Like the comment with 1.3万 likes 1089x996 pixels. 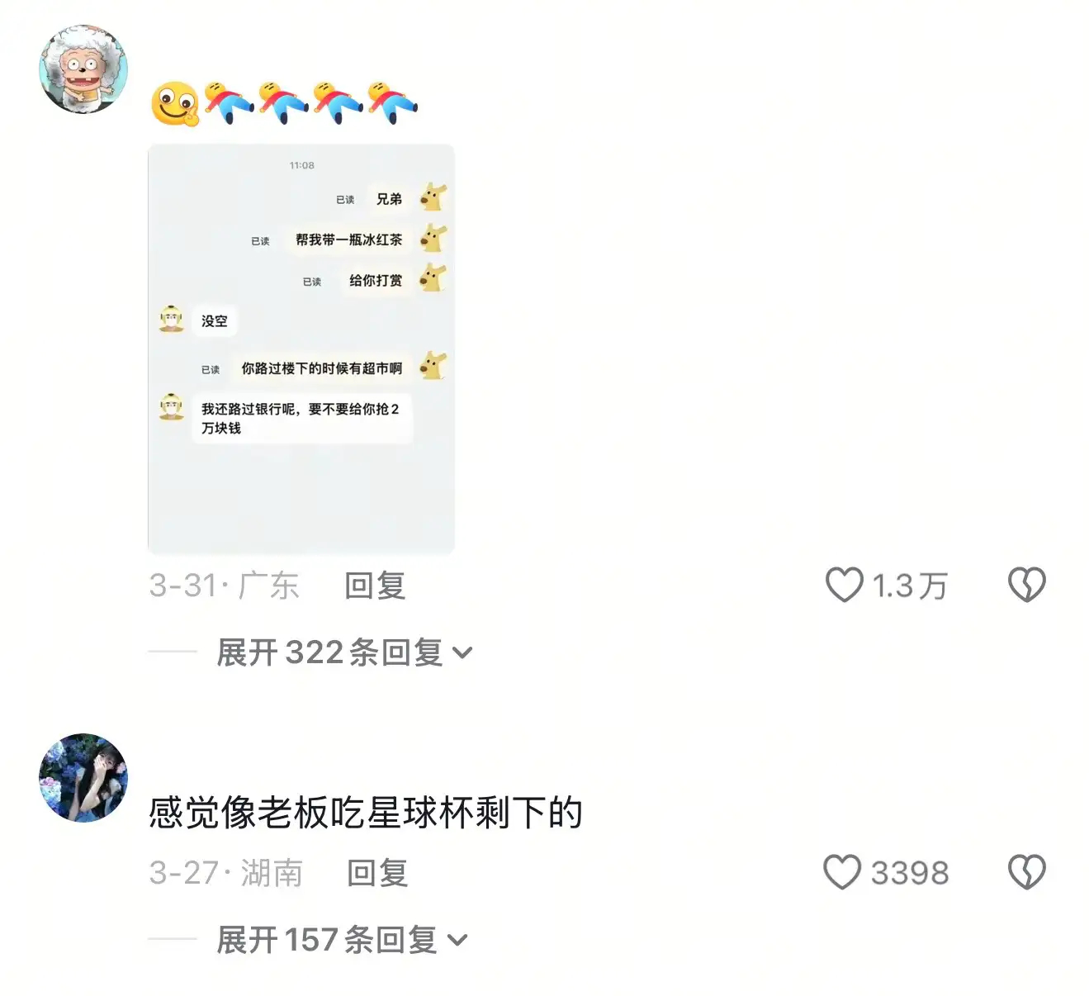point(844,585)
